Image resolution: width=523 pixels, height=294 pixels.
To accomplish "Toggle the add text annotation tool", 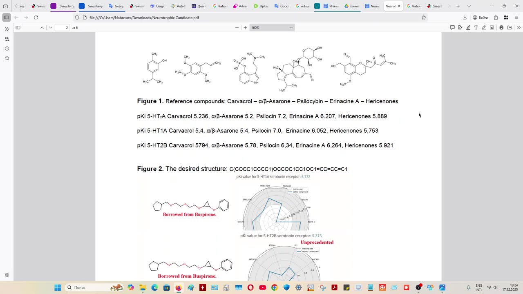I will [x=476, y=27].
